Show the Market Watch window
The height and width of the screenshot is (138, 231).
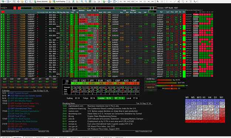point(14,1)
